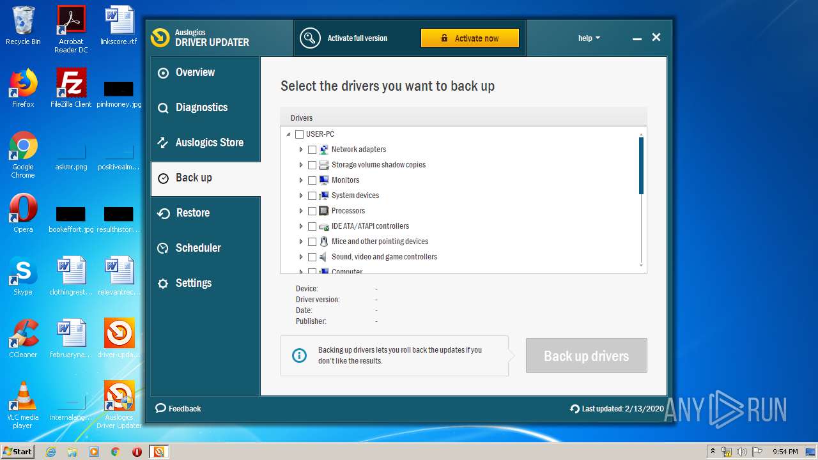The height and width of the screenshot is (460, 818).
Task: Select Auslogics Driver Updater desktop shortcut
Action: tap(119, 405)
